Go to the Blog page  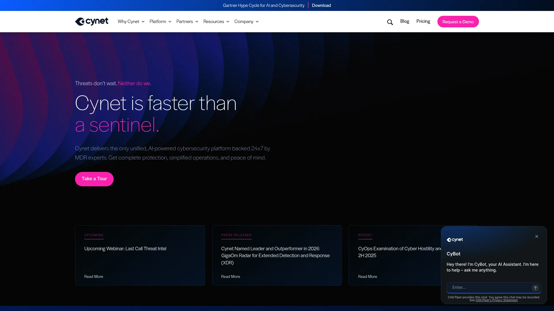tap(405, 21)
